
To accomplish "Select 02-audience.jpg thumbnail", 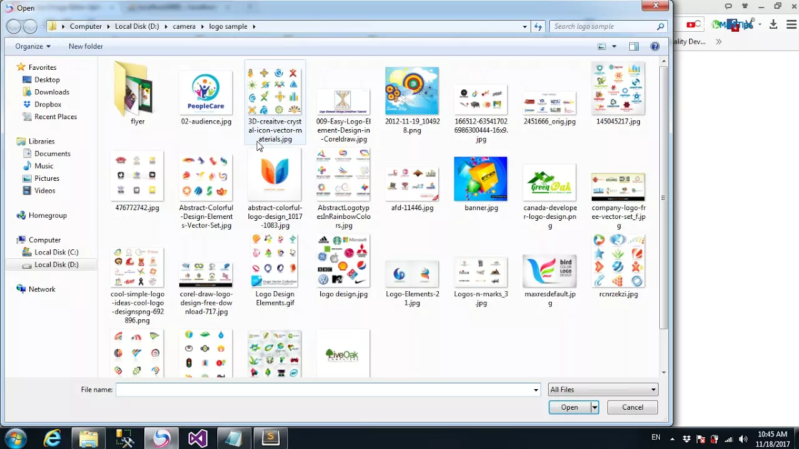I will pos(206,94).
